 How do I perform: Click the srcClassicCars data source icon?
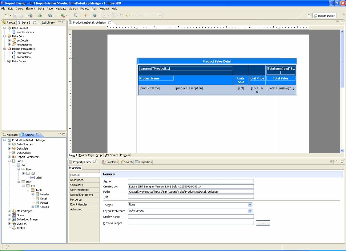click(x=14, y=32)
